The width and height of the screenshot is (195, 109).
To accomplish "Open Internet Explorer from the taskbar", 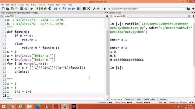I will [20, 106].
